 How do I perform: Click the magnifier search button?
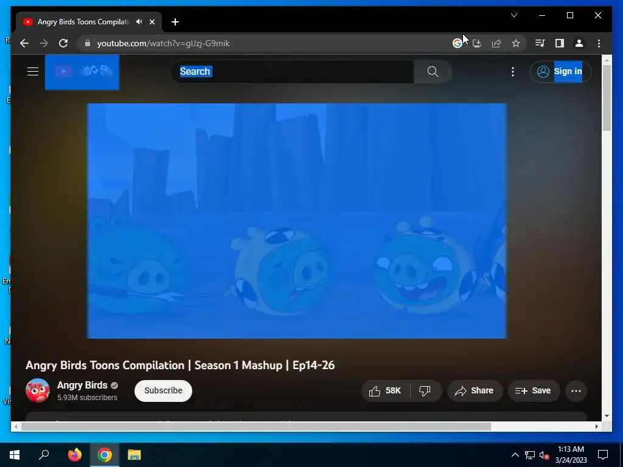(433, 72)
